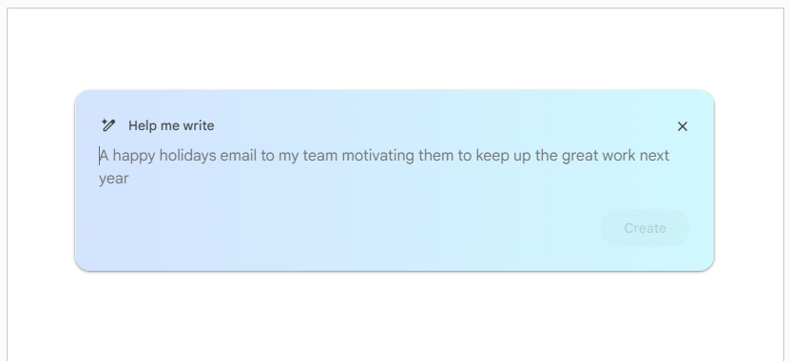Click the word "email" in the placeholder

[x=239, y=156]
